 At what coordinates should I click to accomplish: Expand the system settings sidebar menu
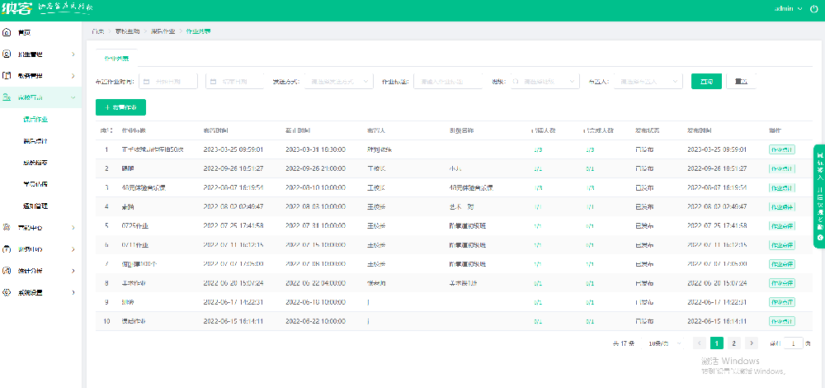pyautogui.click(x=73, y=292)
